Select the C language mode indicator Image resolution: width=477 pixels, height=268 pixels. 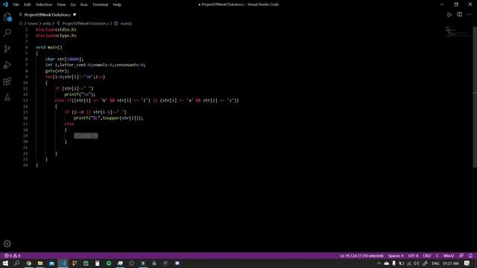click(x=437, y=256)
